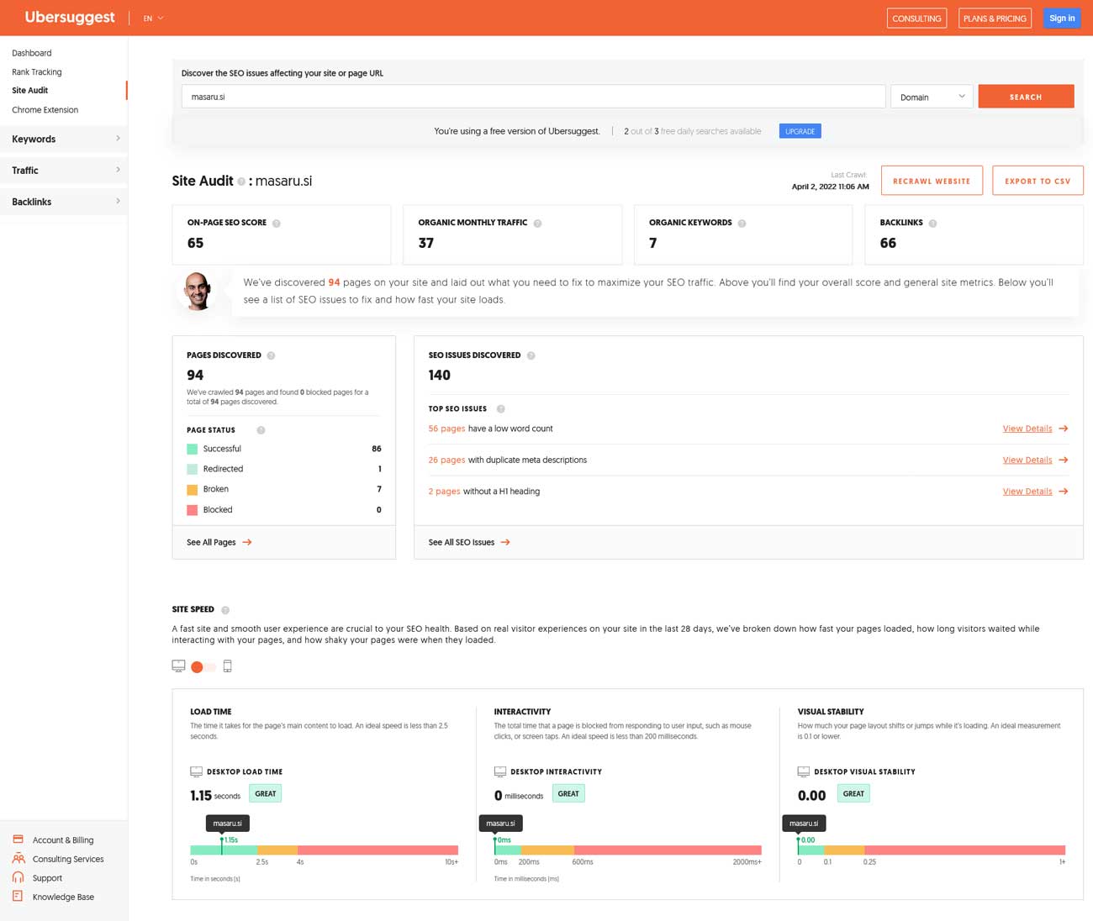The width and height of the screenshot is (1093, 921).
Task: Select the mobile device icon
Action: (x=227, y=666)
